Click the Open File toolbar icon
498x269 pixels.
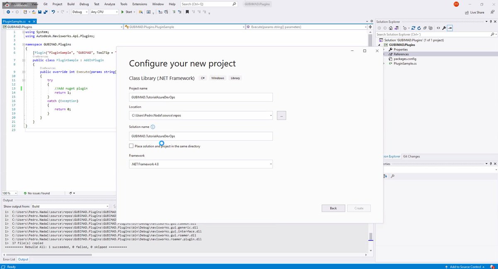34,12
